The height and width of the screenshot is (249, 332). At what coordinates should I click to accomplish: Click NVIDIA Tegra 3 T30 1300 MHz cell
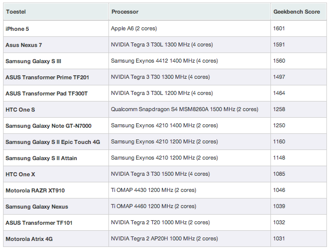pos(190,77)
